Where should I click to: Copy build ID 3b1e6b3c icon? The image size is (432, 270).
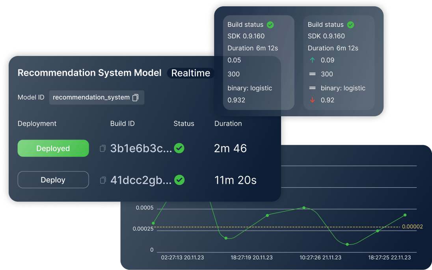pos(102,149)
